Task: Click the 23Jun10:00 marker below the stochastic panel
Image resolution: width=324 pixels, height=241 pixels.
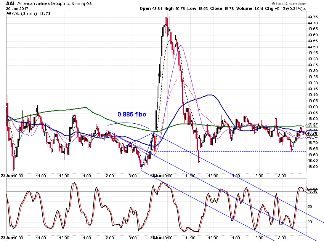Action: (x=12, y=238)
